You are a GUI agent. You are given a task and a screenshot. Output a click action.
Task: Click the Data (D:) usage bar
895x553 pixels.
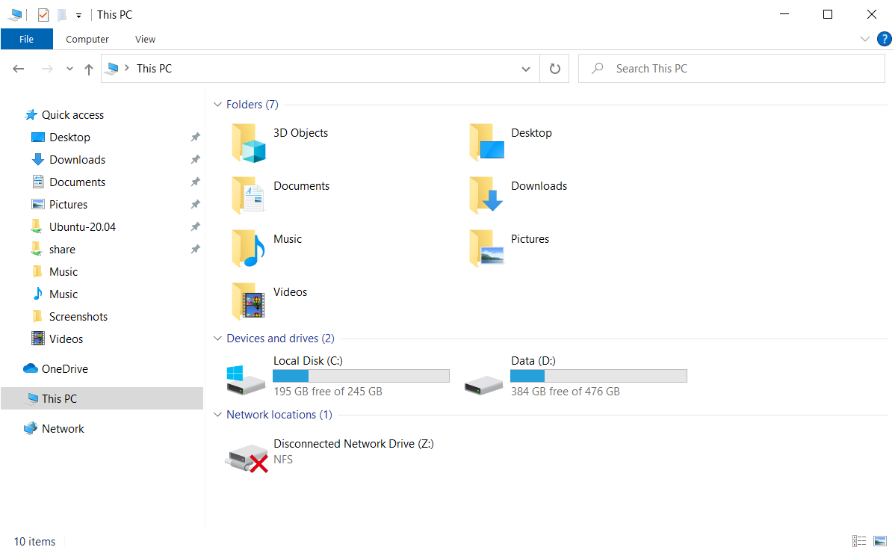click(x=598, y=375)
